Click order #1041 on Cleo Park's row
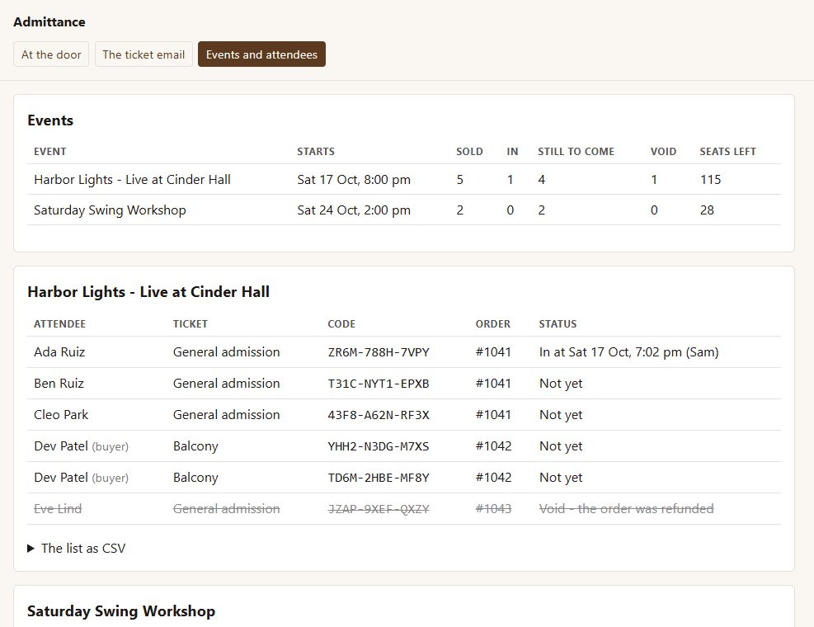Viewport: 814px width, 627px height. pos(493,414)
